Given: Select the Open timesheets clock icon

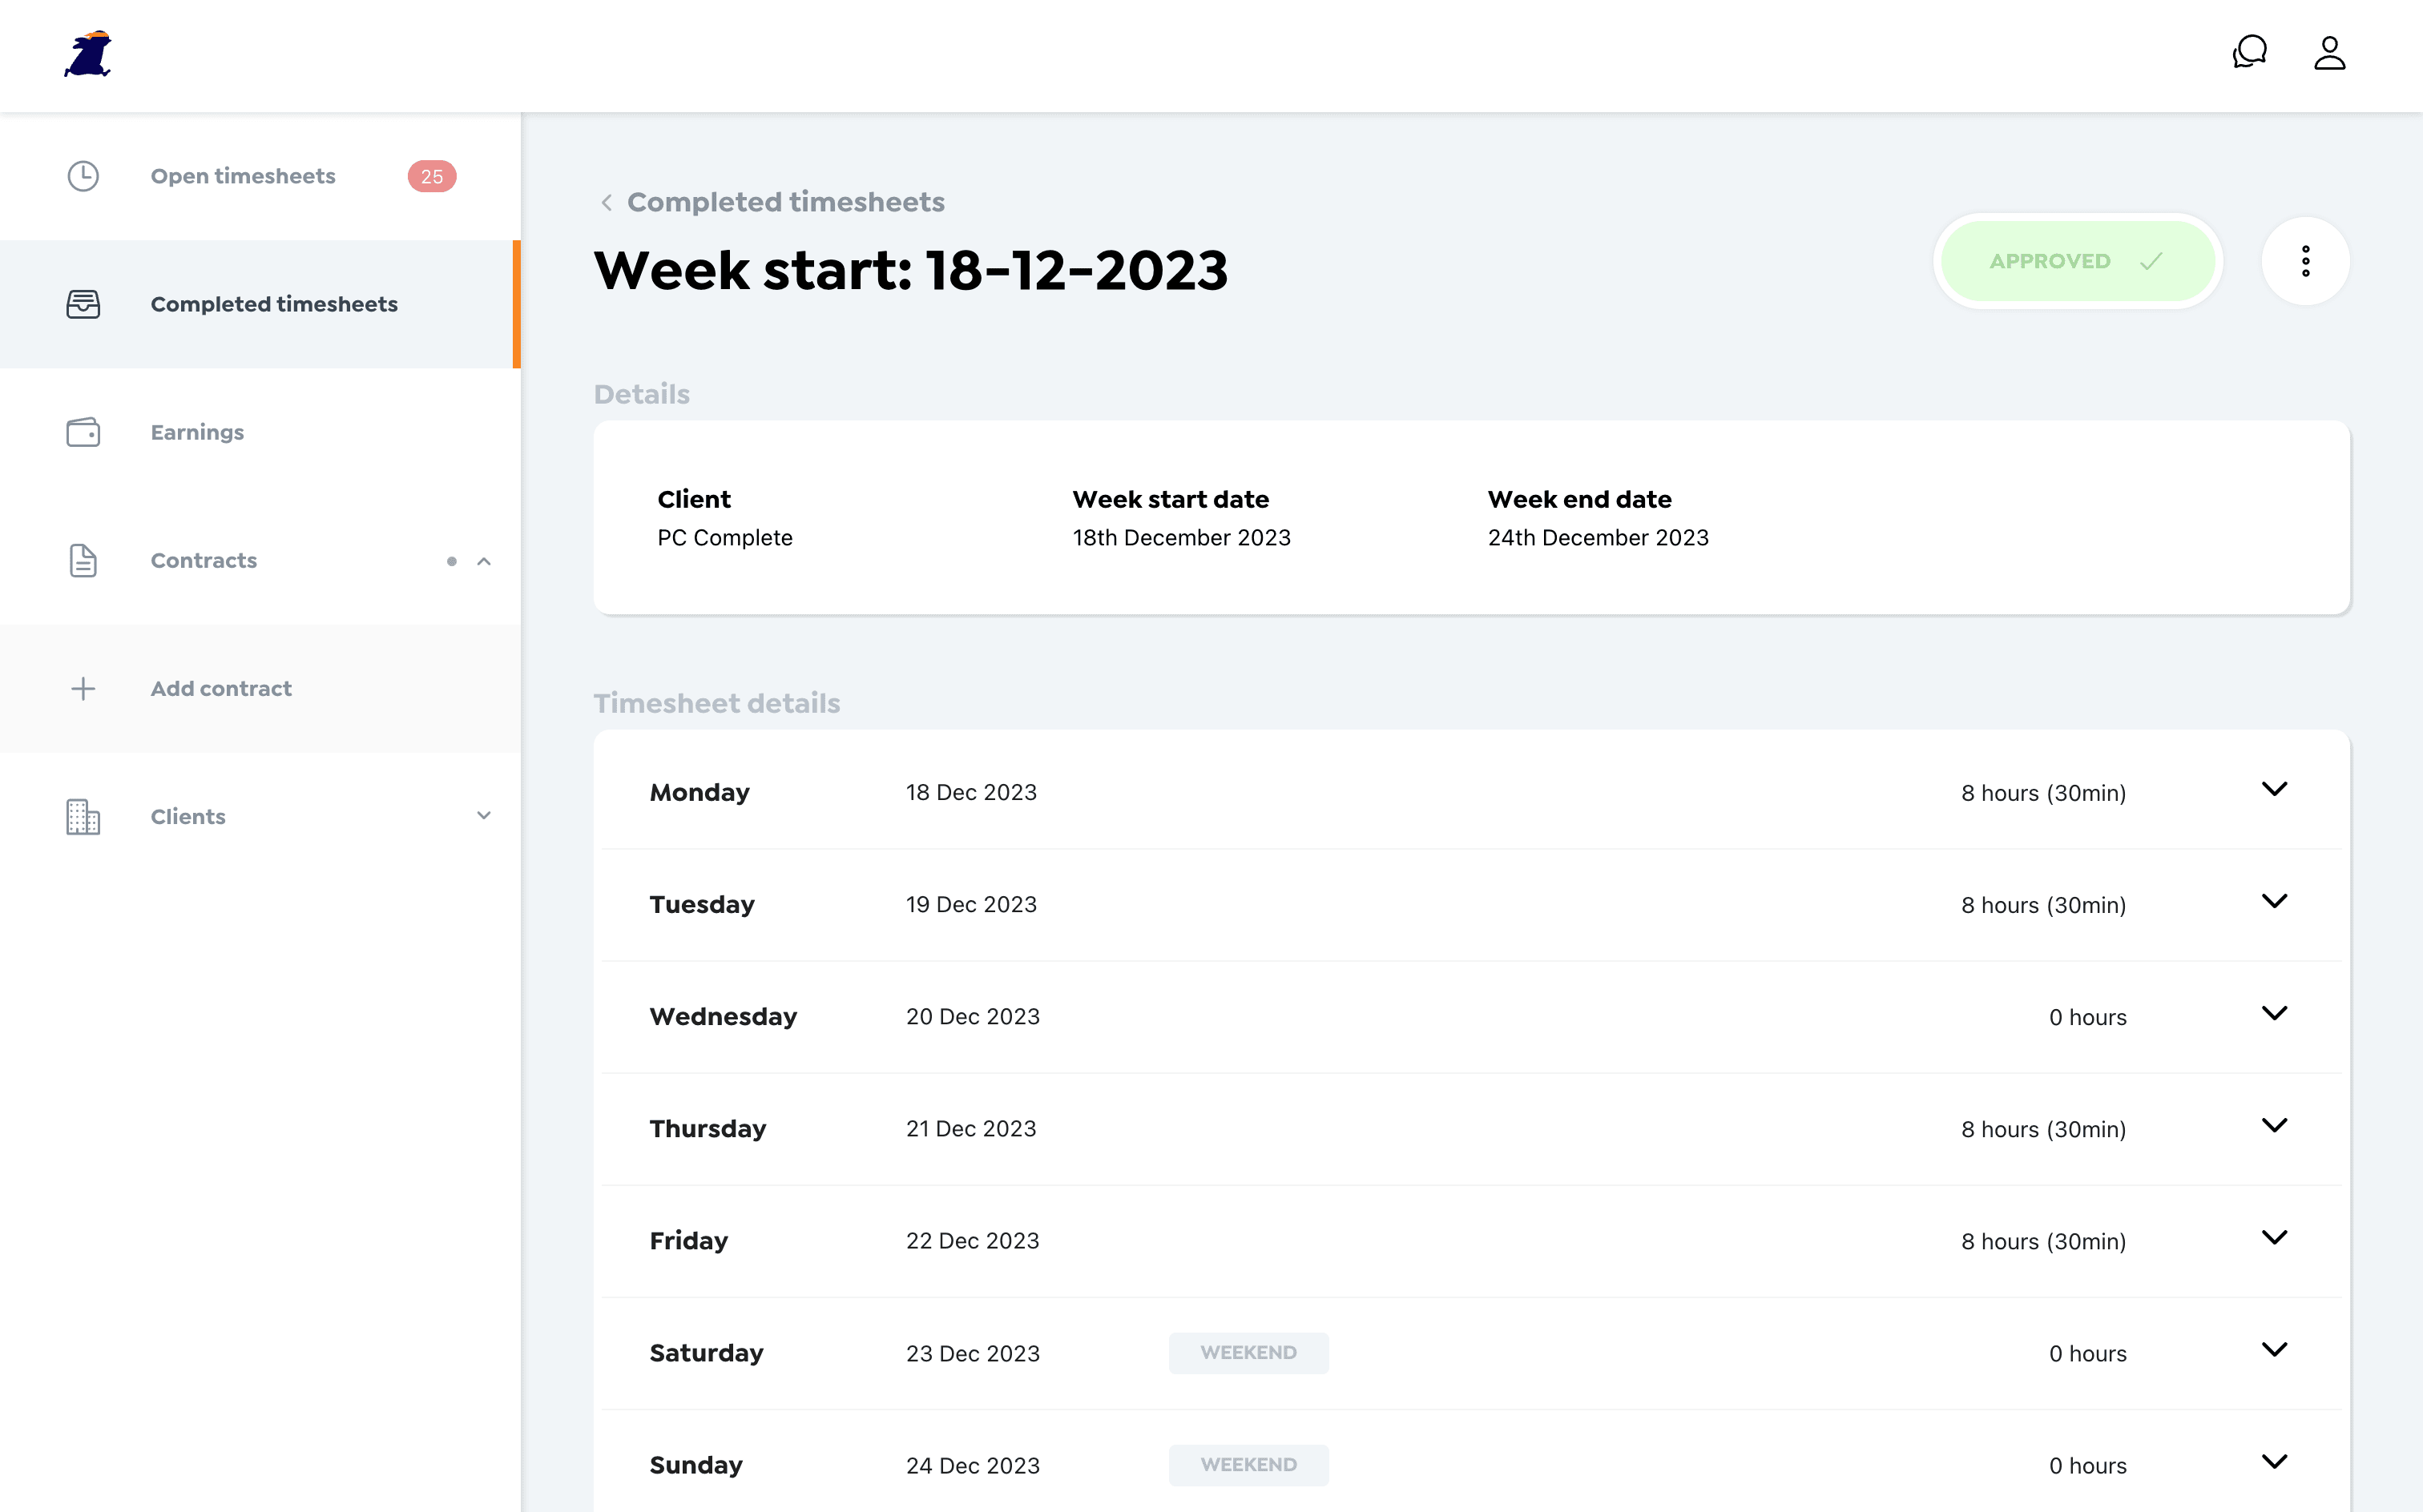Looking at the screenshot, I should coord(83,176).
